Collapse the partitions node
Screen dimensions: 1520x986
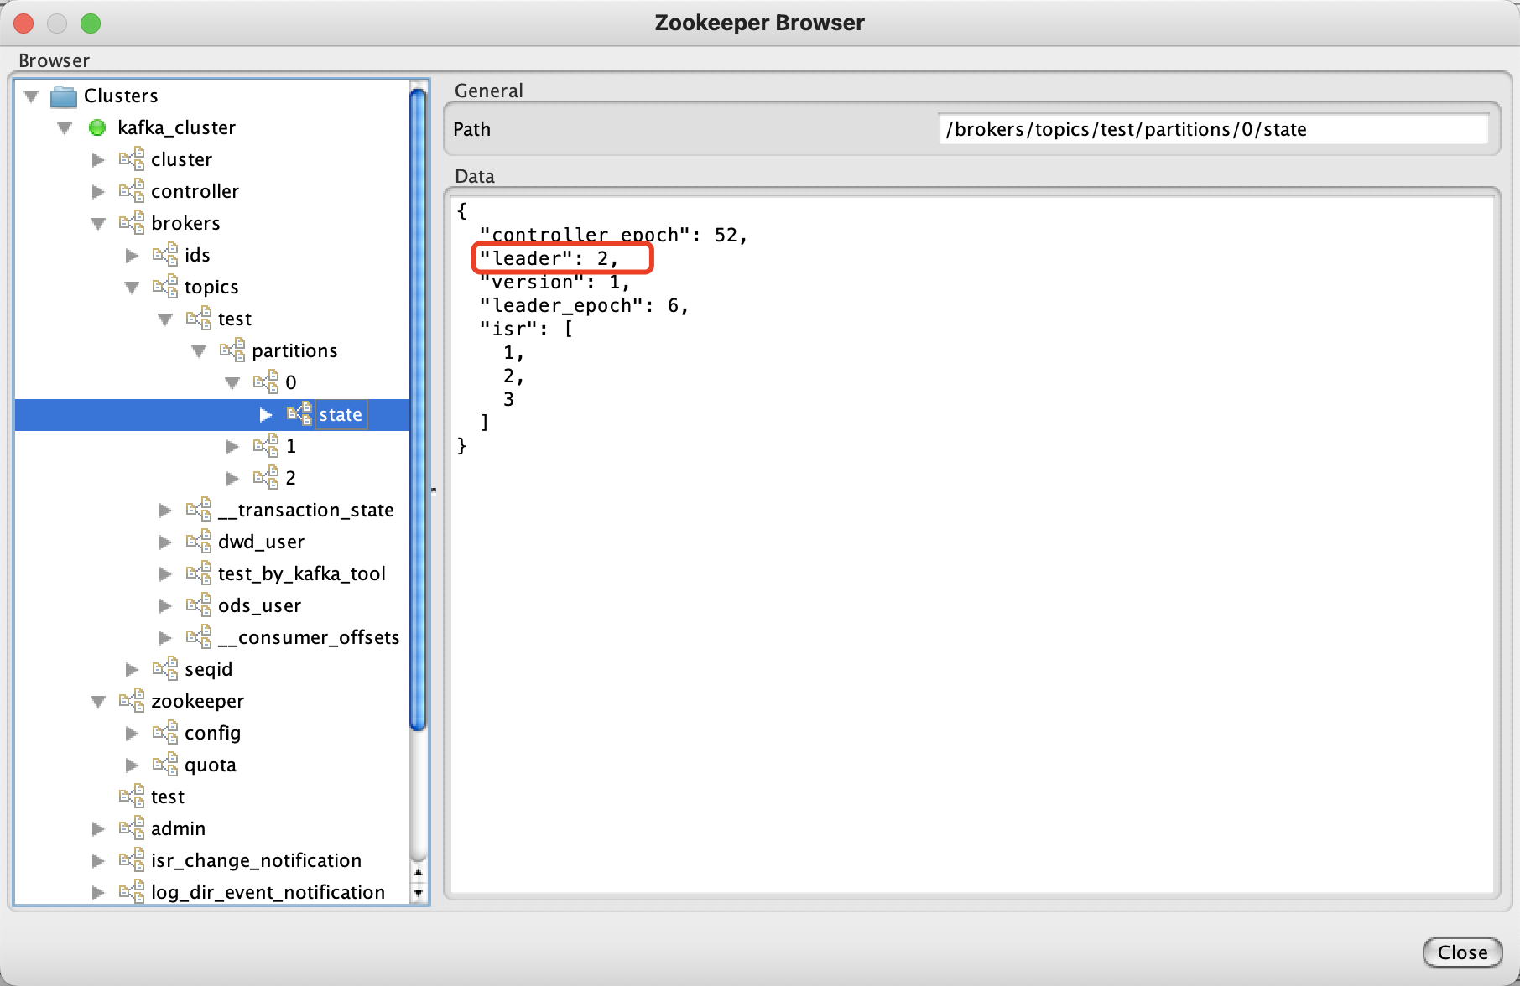click(199, 350)
